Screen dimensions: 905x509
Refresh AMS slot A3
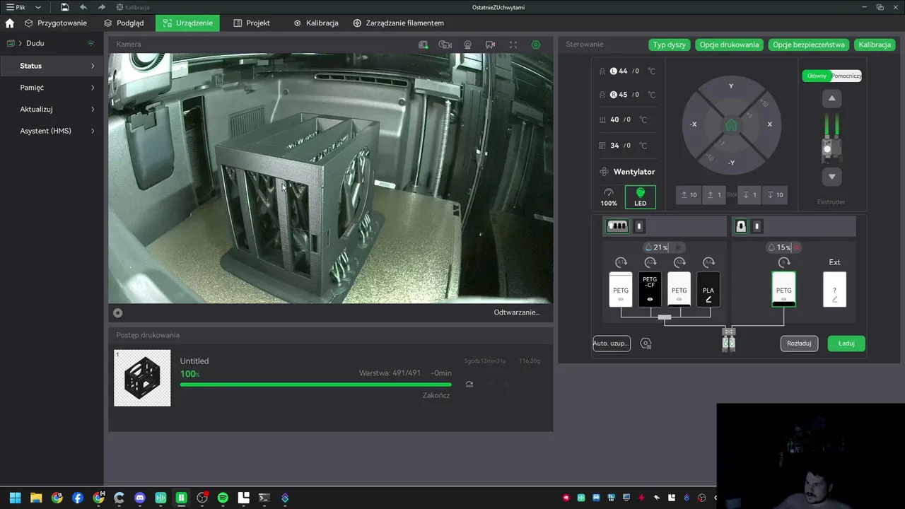[x=679, y=262]
